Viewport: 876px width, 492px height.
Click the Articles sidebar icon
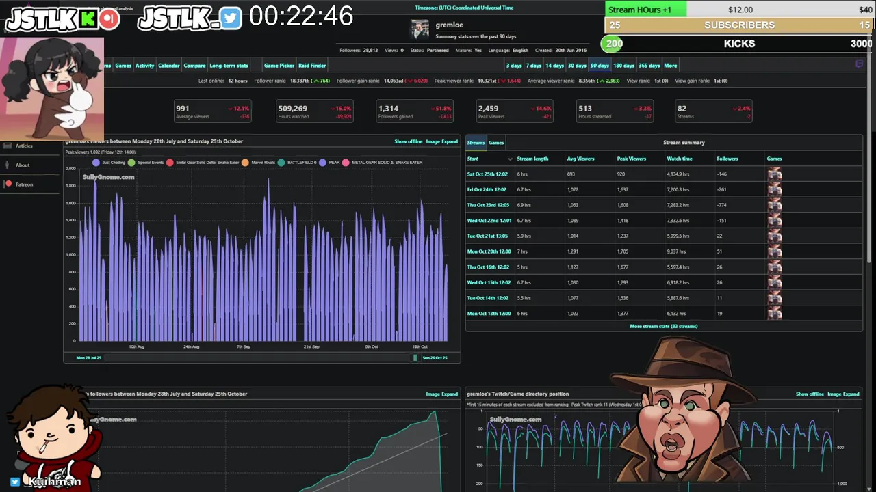tap(8, 146)
